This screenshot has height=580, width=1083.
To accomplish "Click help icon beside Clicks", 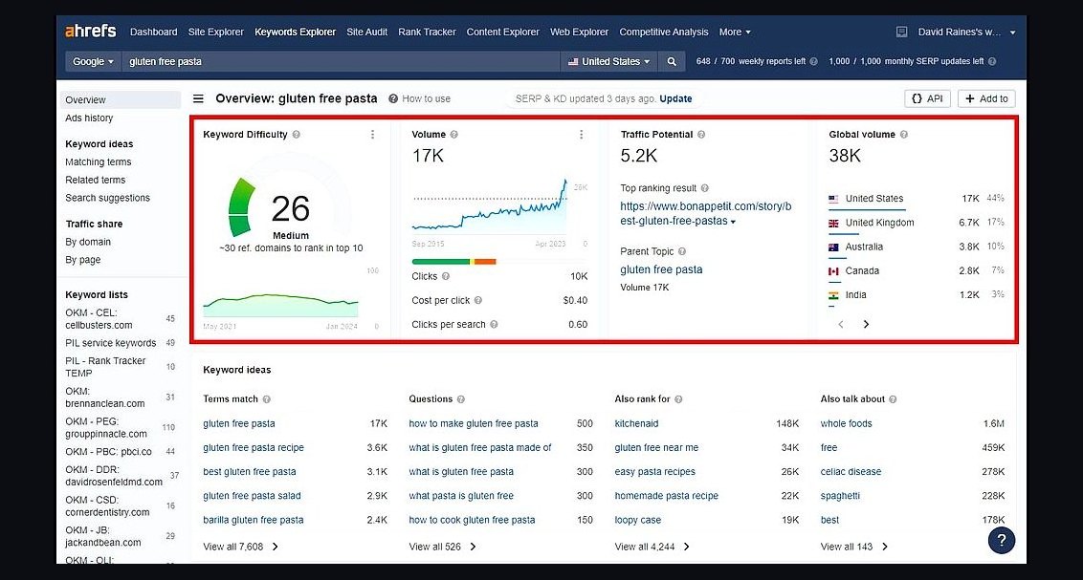I will point(446,276).
